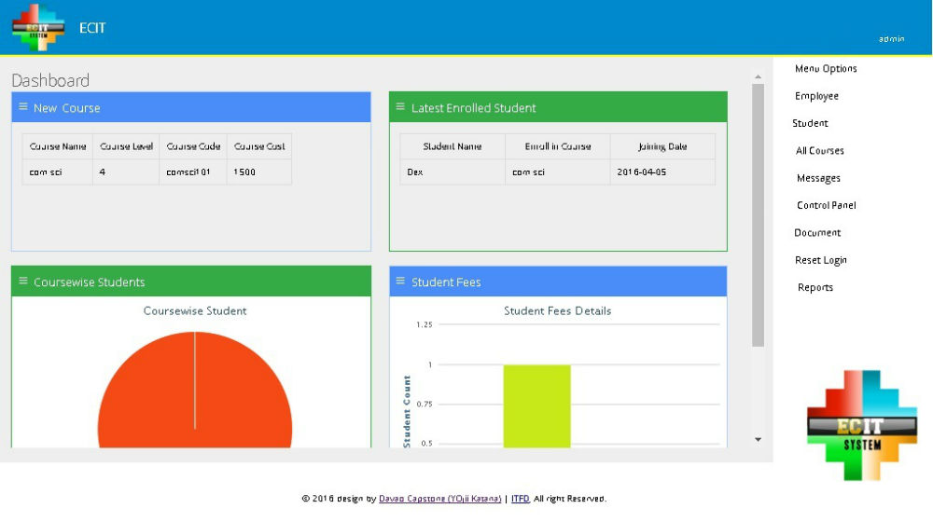The width and height of the screenshot is (933, 522).
Task: Click the scrollbar up arrow
Action: click(758, 76)
